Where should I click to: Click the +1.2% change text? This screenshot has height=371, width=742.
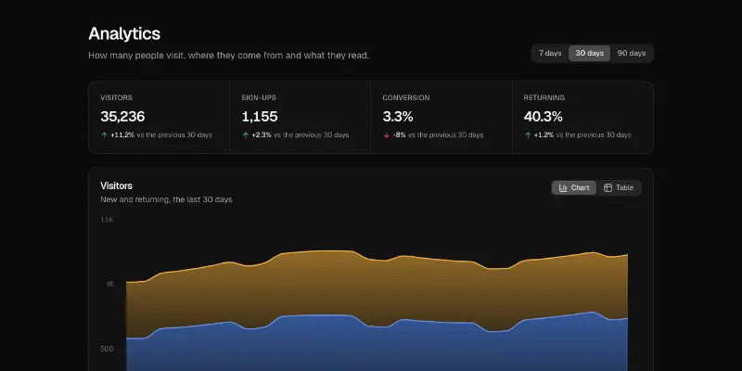544,135
